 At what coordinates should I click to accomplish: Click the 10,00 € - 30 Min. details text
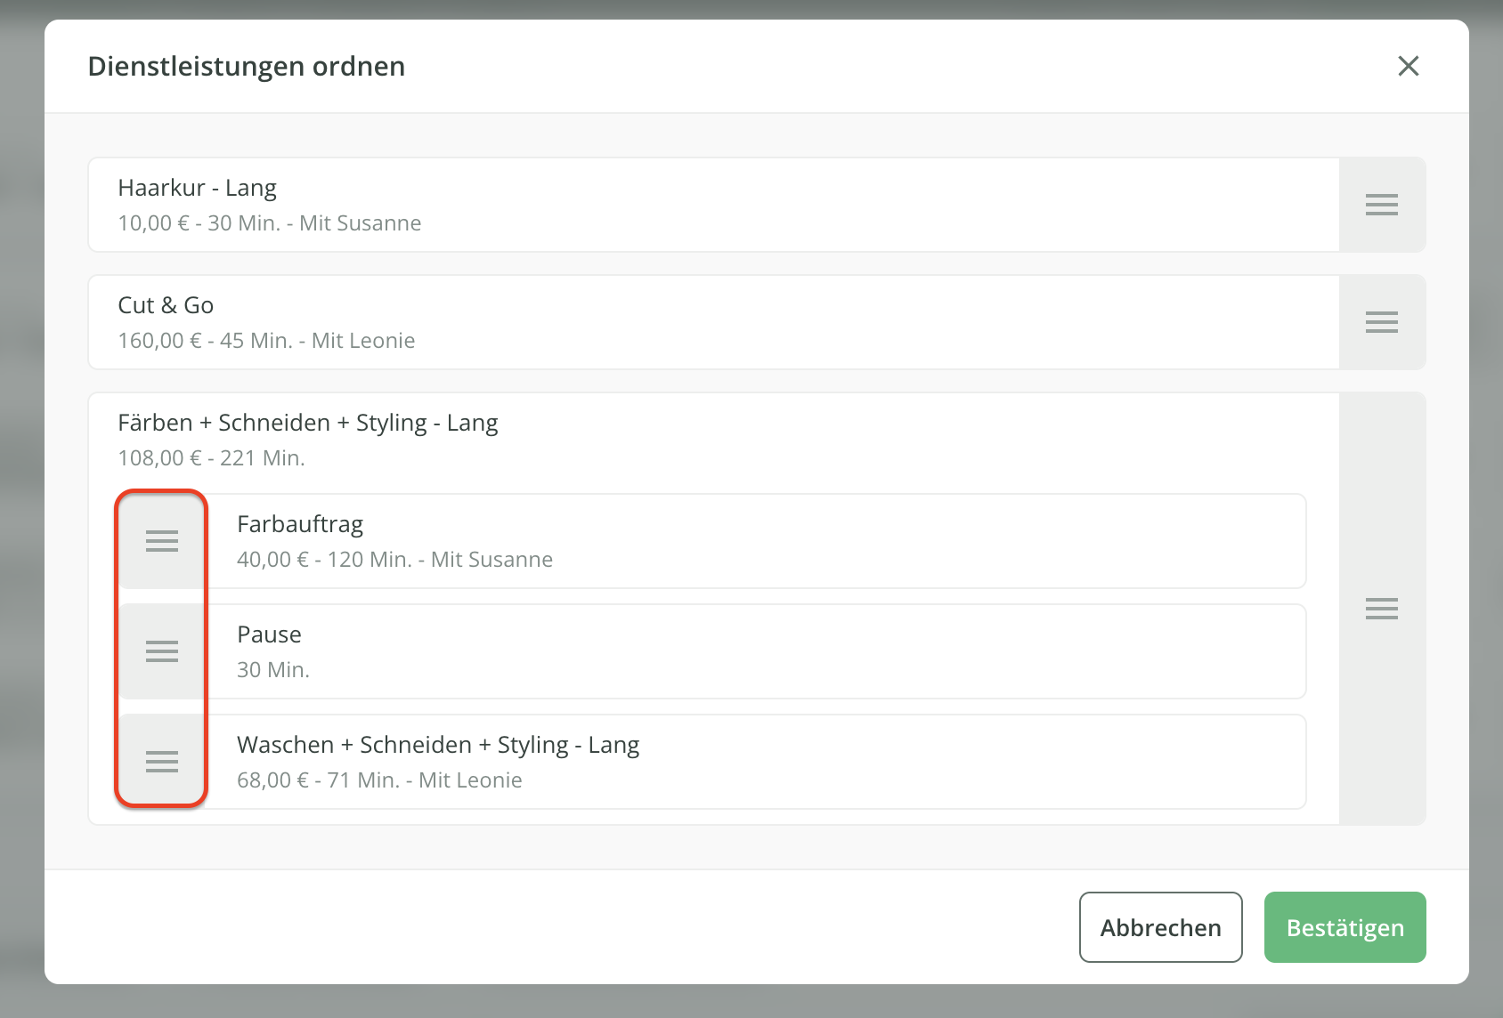(269, 223)
